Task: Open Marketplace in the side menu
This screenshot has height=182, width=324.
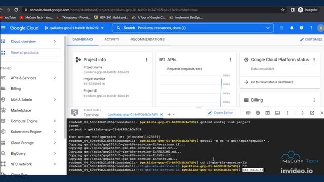Action: [21, 110]
